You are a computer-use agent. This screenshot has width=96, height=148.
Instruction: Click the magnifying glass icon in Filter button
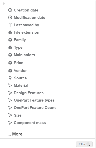(88, 144)
